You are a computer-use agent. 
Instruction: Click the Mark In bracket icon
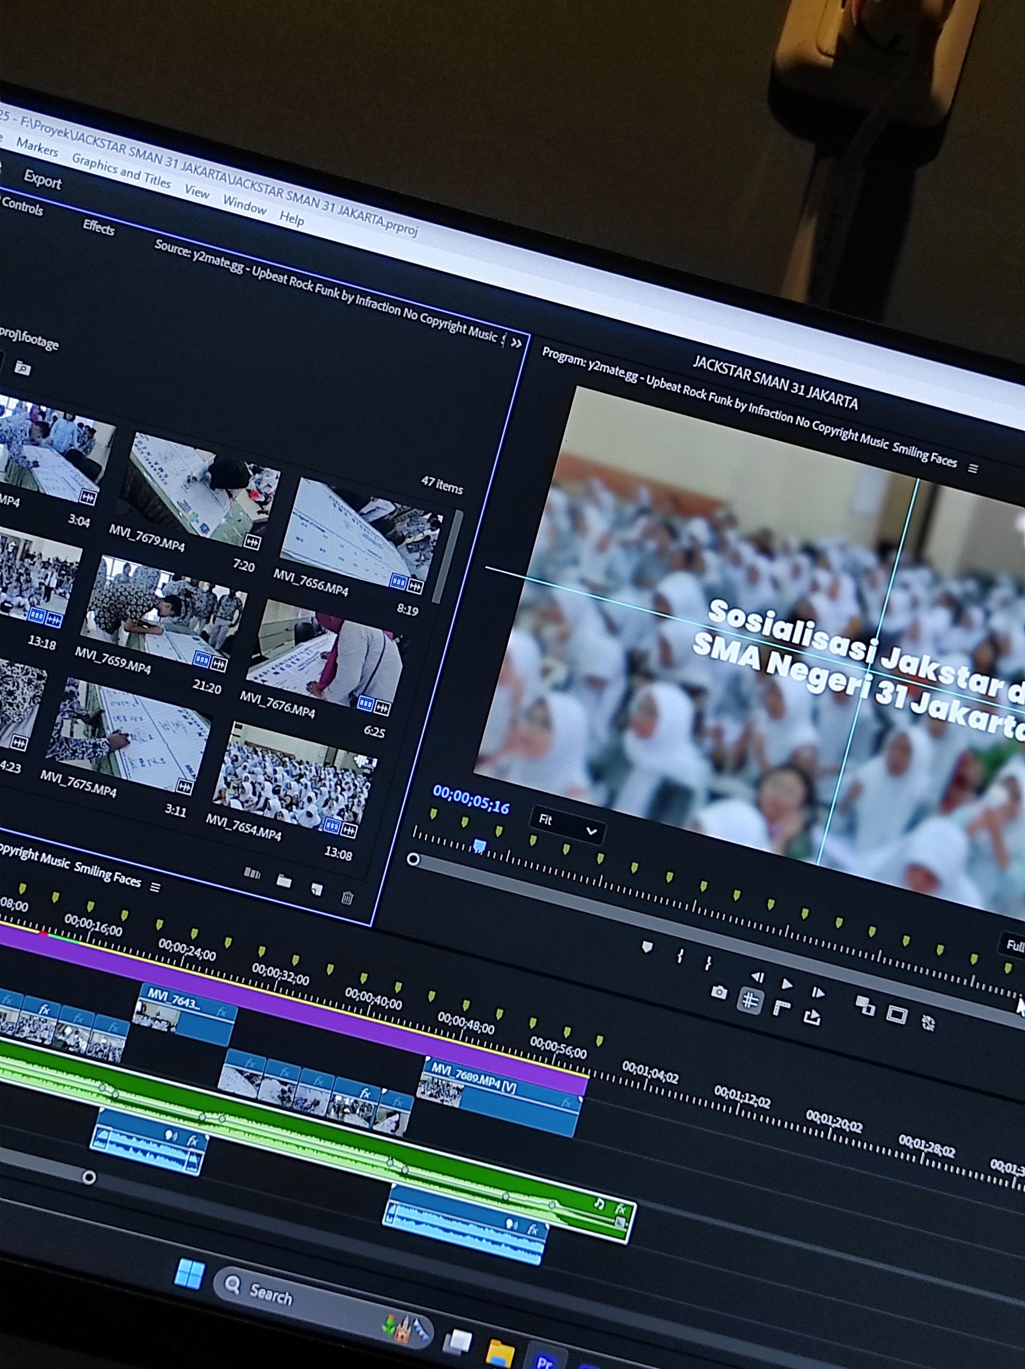coord(679,956)
